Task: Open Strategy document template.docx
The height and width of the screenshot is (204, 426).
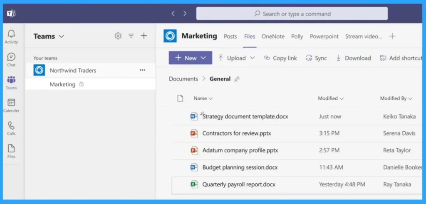Action: pos(245,116)
